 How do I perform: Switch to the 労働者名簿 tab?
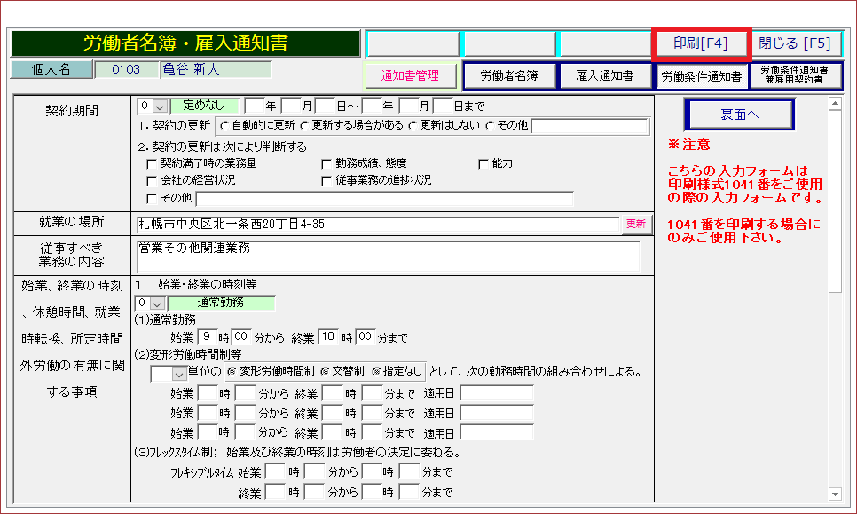tap(509, 76)
